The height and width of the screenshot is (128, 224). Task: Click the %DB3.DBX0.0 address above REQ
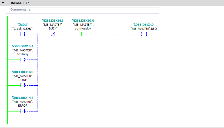[143, 25]
